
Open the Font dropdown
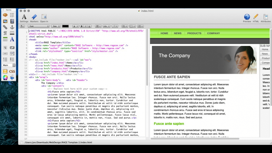pyautogui.click(x=39, y=26)
